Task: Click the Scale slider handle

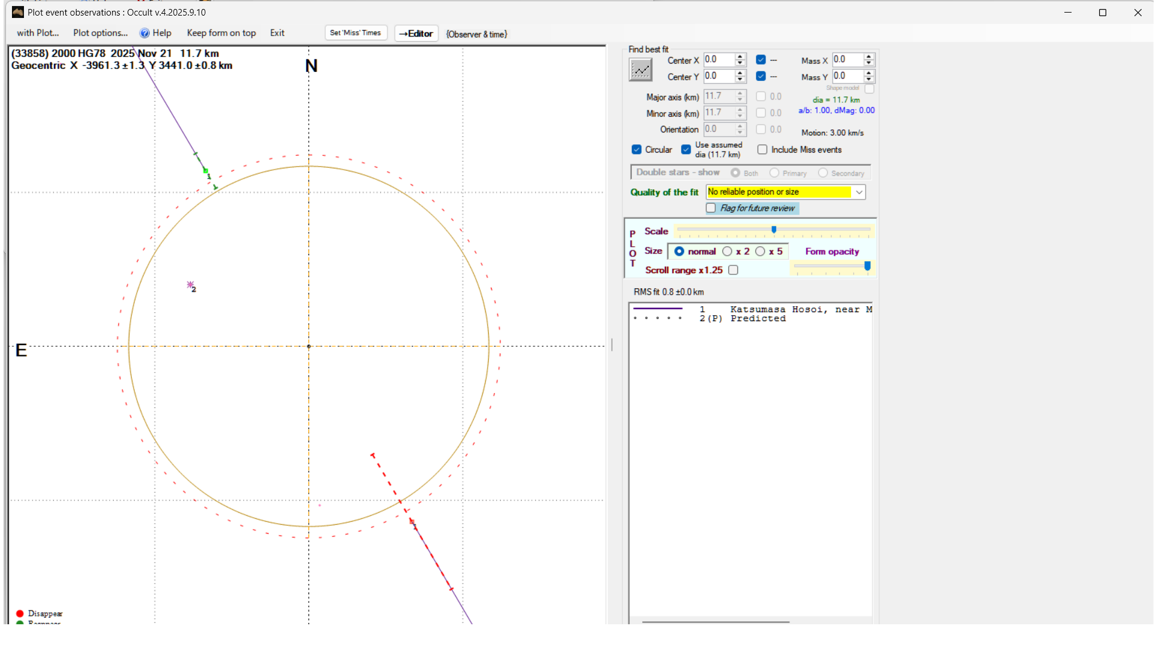Action: coord(774,229)
